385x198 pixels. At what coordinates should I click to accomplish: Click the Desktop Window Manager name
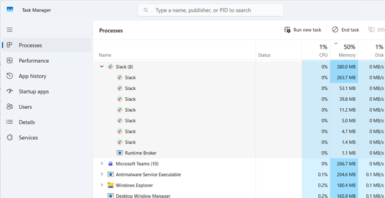tap(143, 196)
